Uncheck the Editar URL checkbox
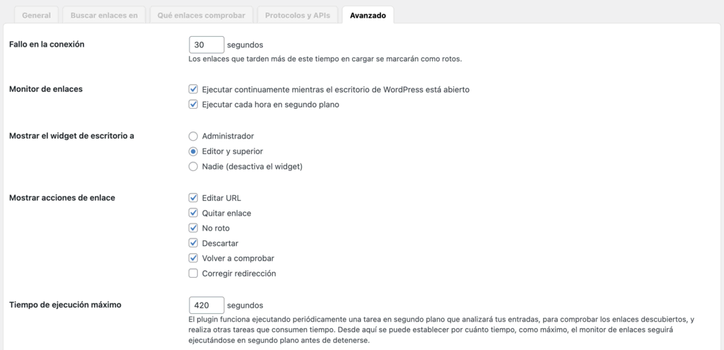 pos(193,198)
